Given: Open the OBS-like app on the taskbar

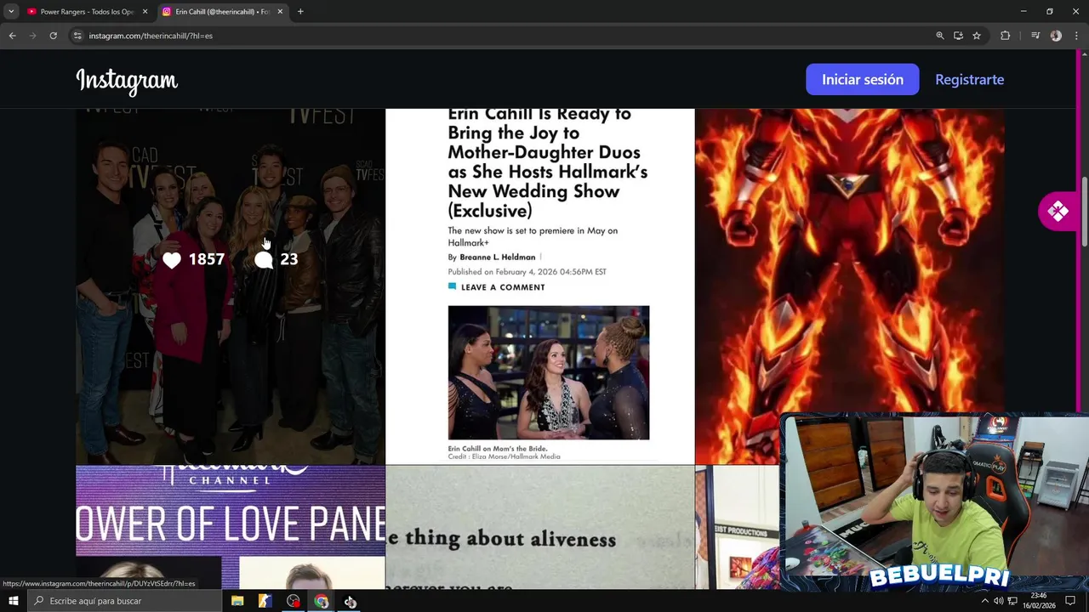Looking at the screenshot, I should 350,601.
